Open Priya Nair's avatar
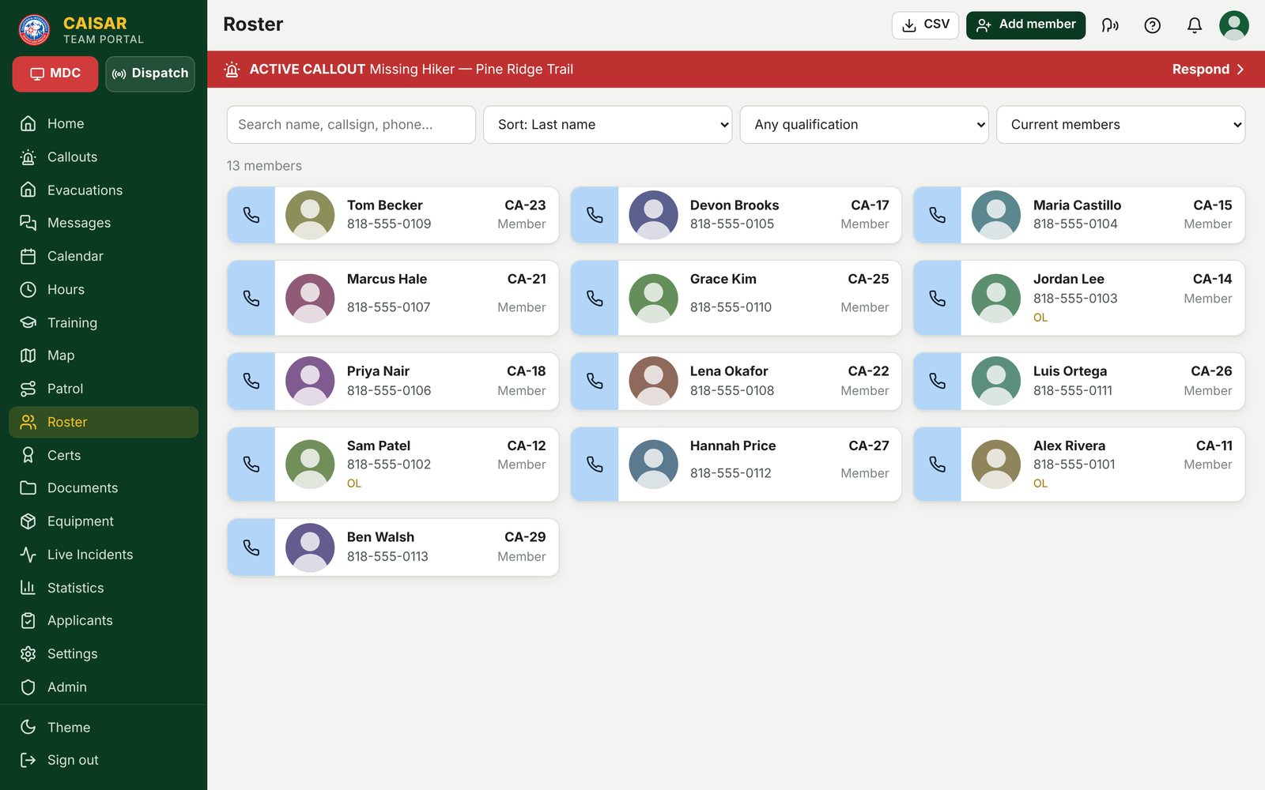 310,381
